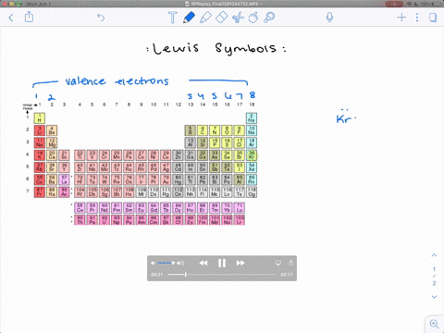This screenshot has height=333, width=444.
Task: Click the neon Ne cell
Action: pyautogui.click(x=252, y=130)
